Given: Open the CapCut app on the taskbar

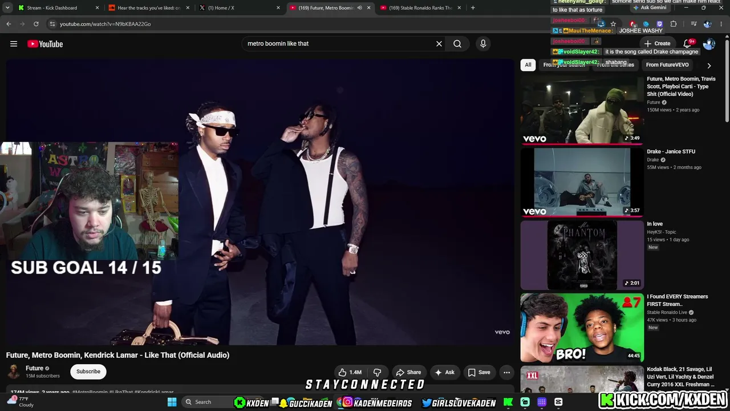Looking at the screenshot, I should point(558,402).
